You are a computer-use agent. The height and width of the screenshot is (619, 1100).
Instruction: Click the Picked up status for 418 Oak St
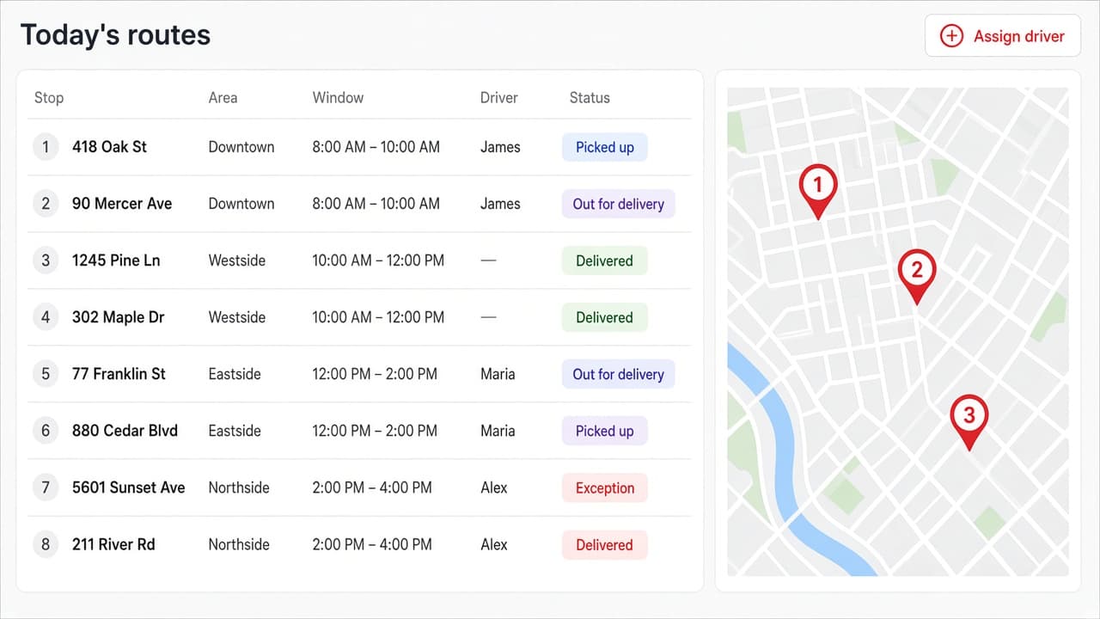pyautogui.click(x=605, y=147)
